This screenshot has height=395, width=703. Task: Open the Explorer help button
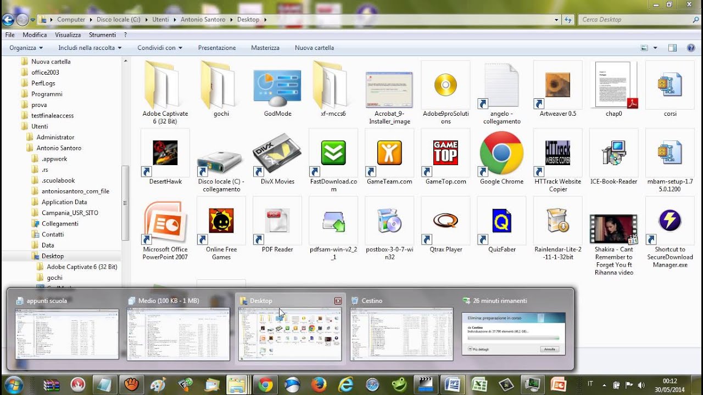691,48
